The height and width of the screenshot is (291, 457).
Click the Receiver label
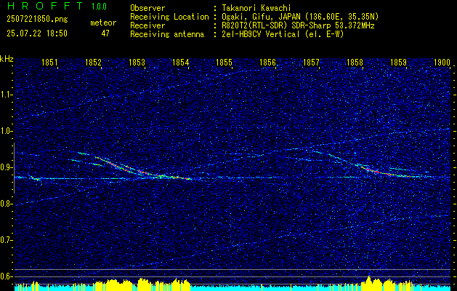147,25
